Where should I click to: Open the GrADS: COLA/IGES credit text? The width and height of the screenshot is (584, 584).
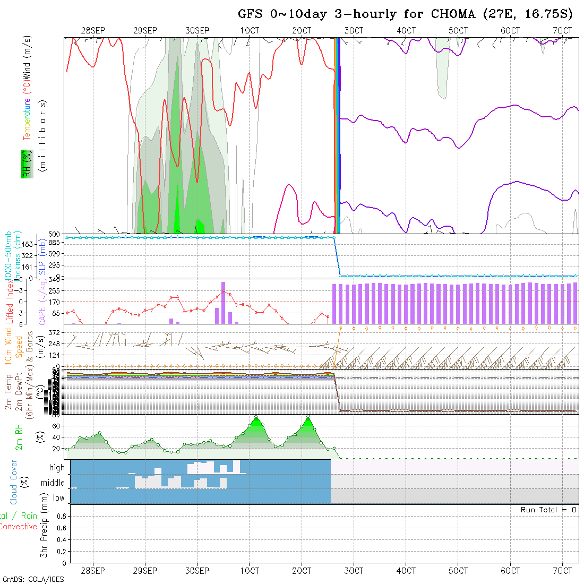pos(33,579)
